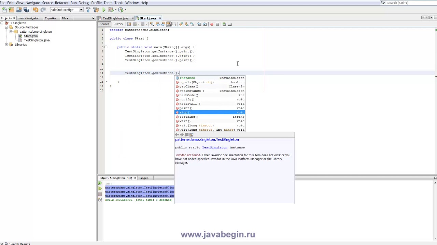Open patternsdemo.singleton.TestSingleton javadoc link
The image size is (437, 245).
(x=207, y=140)
